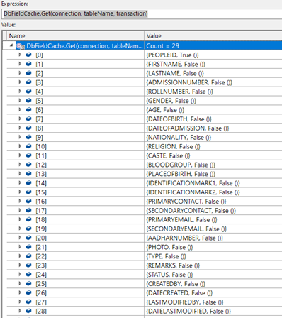The image size is (282, 318).
Task: Click the object icon for item [15]
Action: pyautogui.click(x=28, y=192)
